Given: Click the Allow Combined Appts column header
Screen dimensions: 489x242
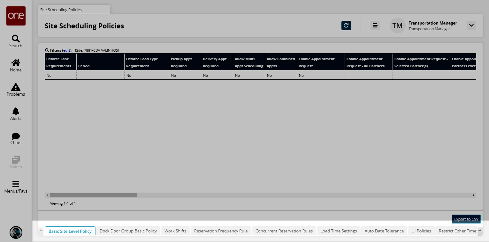Looking at the screenshot, I should tap(281, 62).
